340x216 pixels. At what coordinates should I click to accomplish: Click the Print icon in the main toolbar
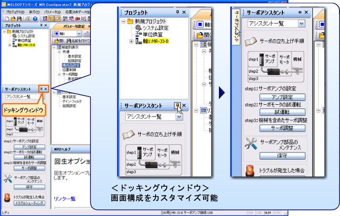pyautogui.click(x=27, y=19)
